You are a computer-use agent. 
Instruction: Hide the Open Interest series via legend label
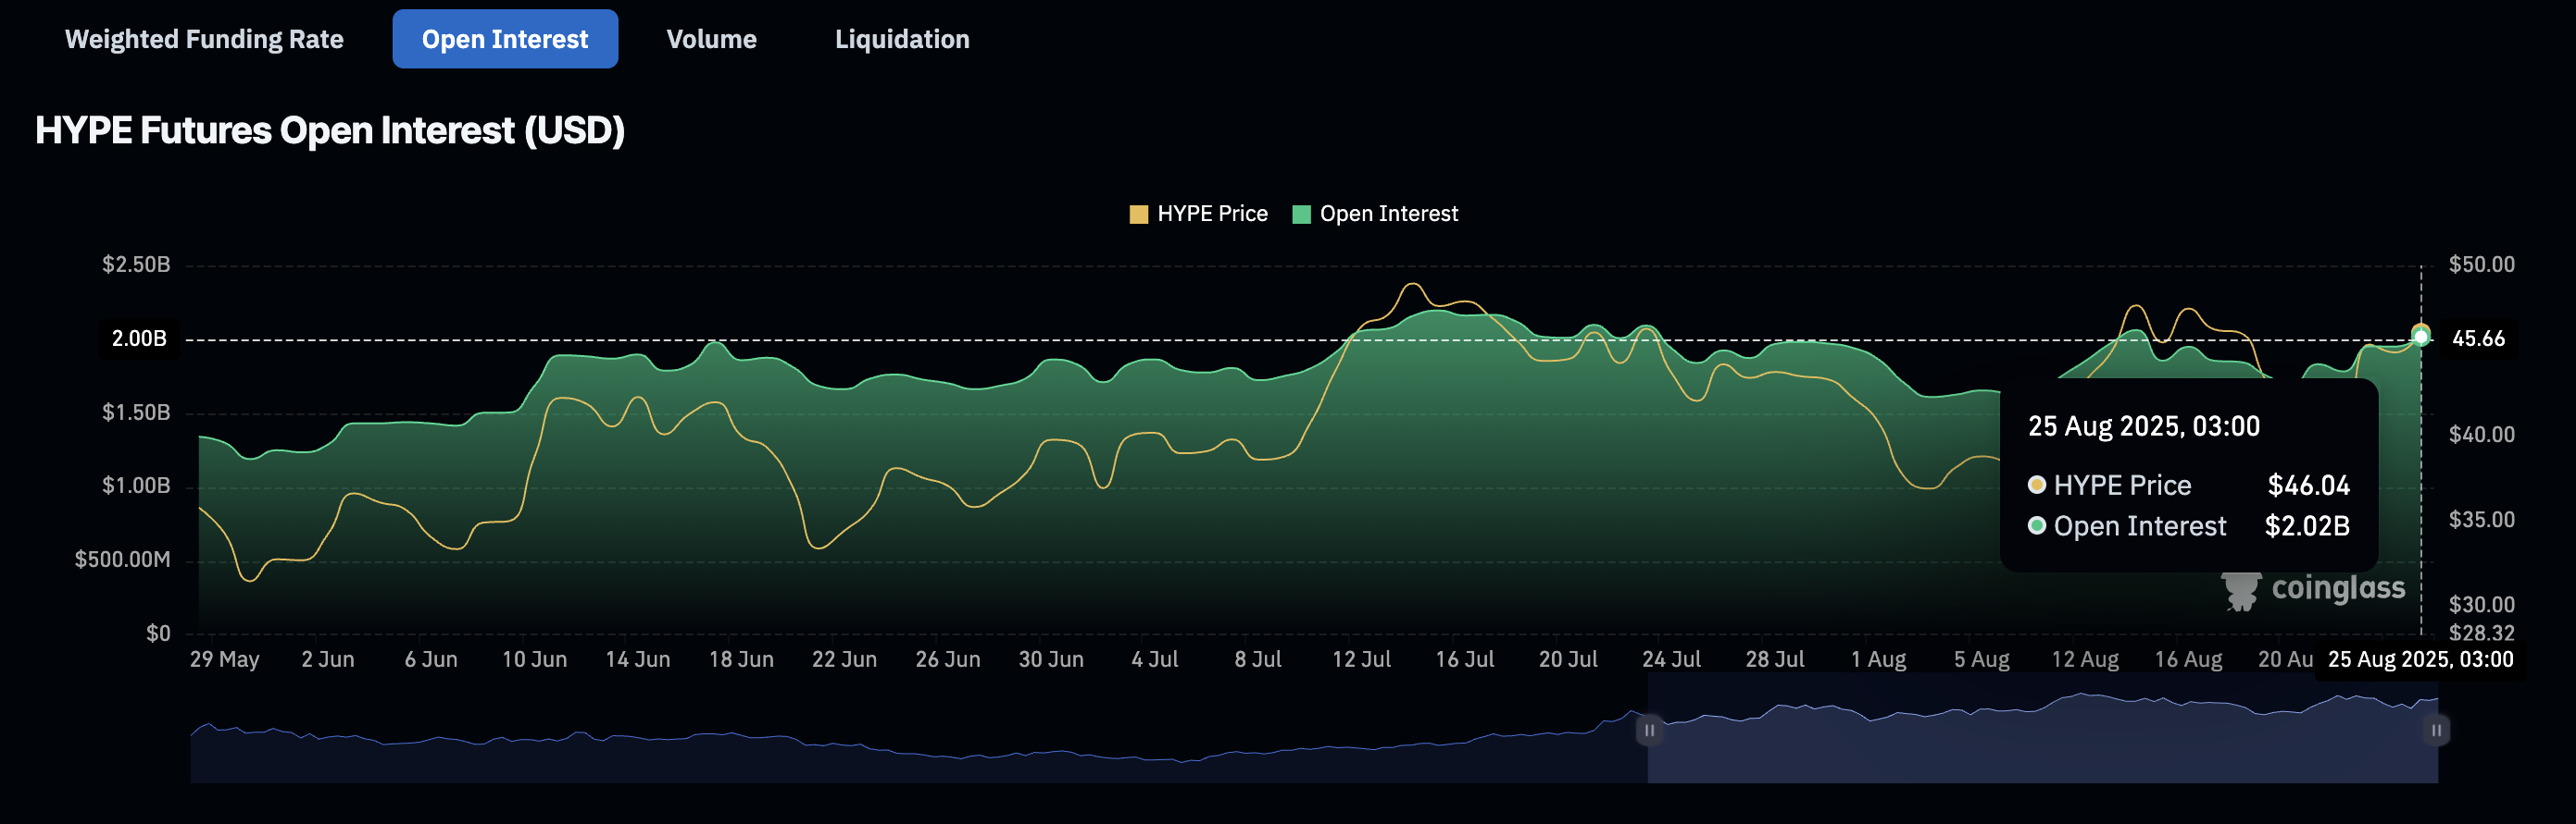click(x=1388, y=214)
